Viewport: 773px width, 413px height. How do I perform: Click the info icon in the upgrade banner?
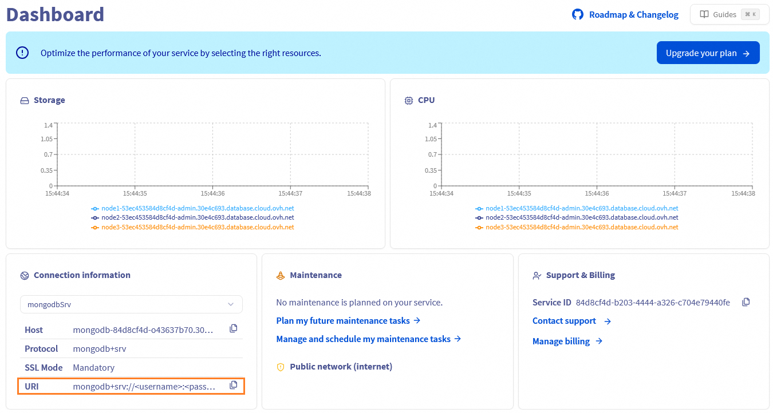(x=22, y=52)
